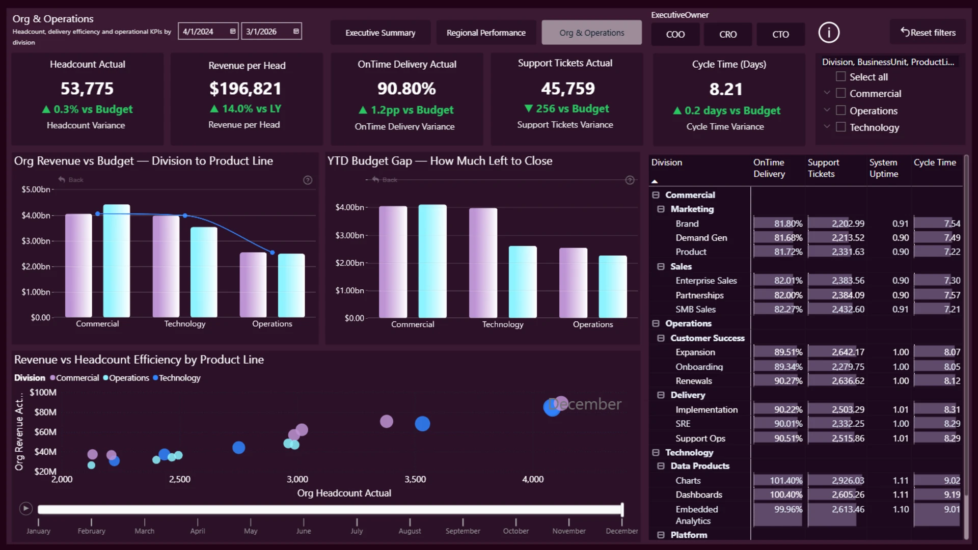Filter by COO executive owner
Image resolution: width=978 pixels, height=550 pixels.
tap(675, 34)
